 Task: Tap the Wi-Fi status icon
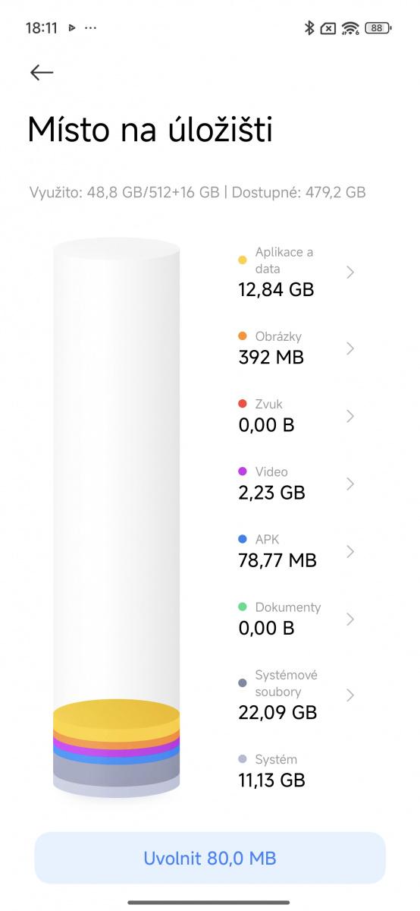click(350, 28)
